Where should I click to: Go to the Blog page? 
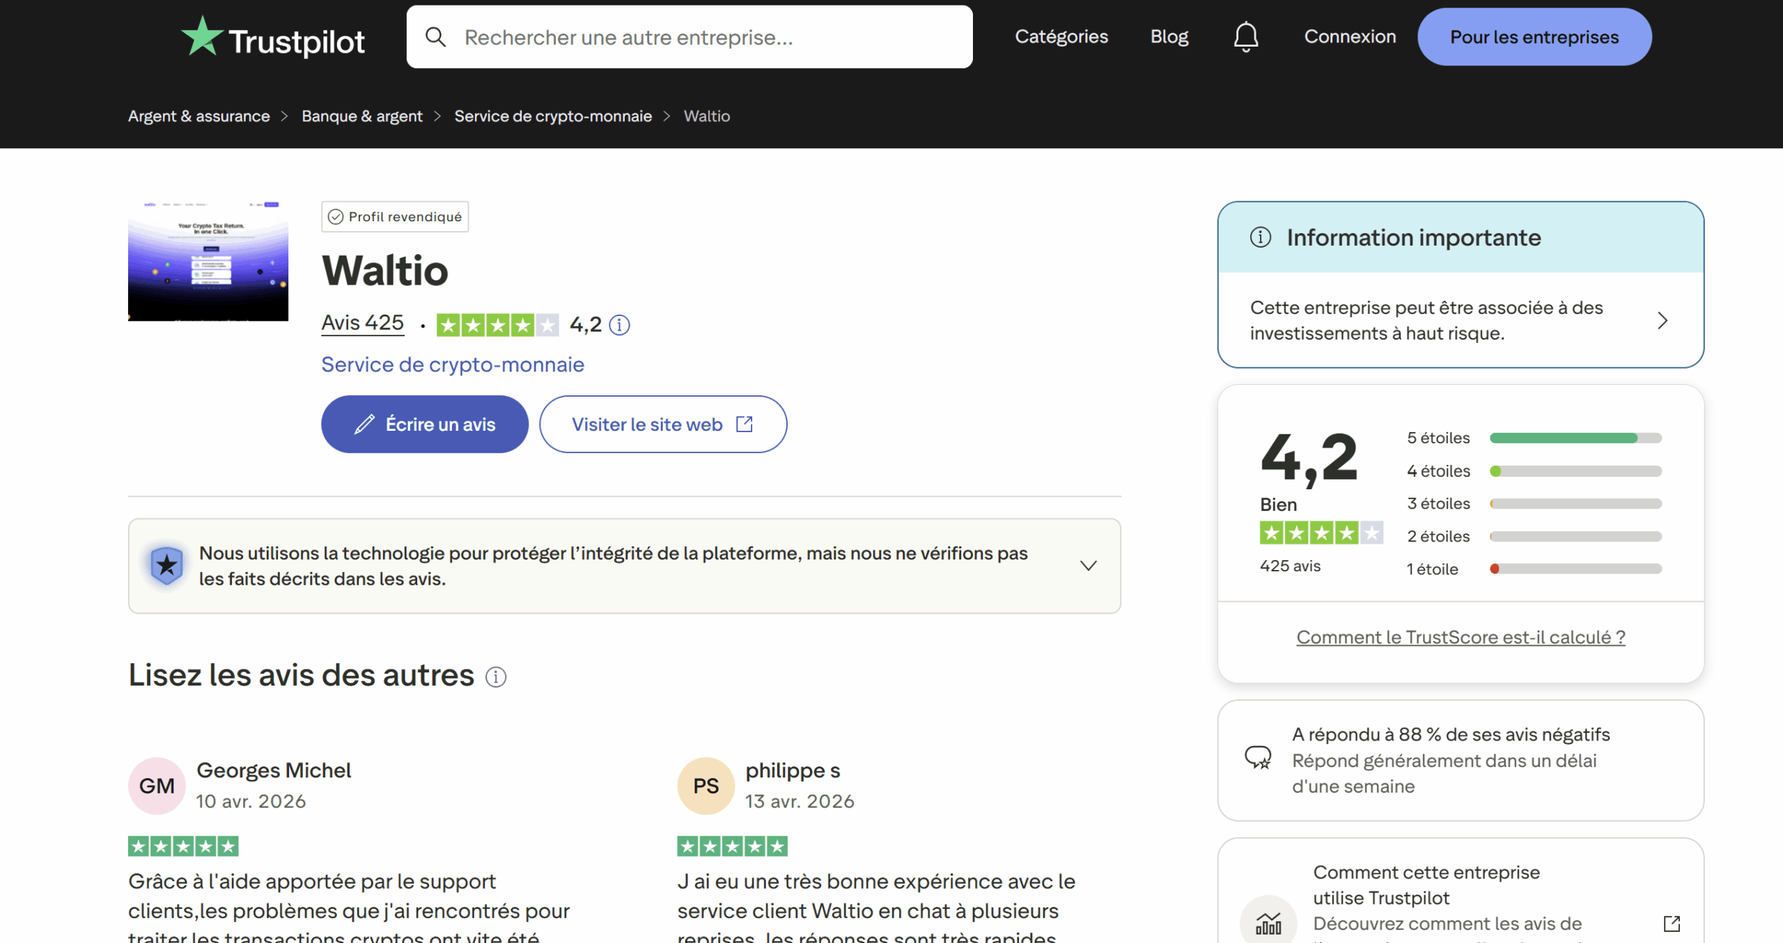pos(1169,36)
